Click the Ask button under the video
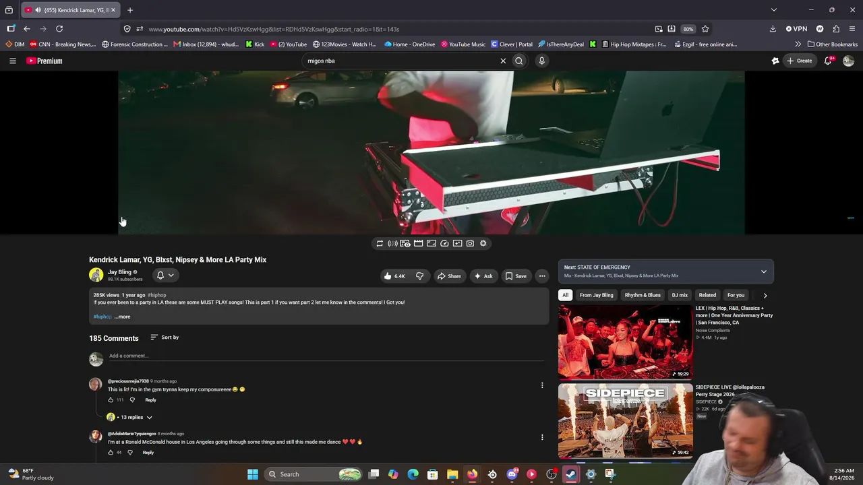 point(483,276)
